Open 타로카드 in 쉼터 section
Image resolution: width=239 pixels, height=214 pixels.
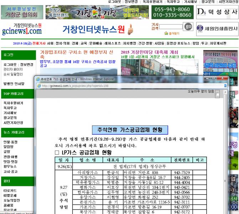coord(10,190)
